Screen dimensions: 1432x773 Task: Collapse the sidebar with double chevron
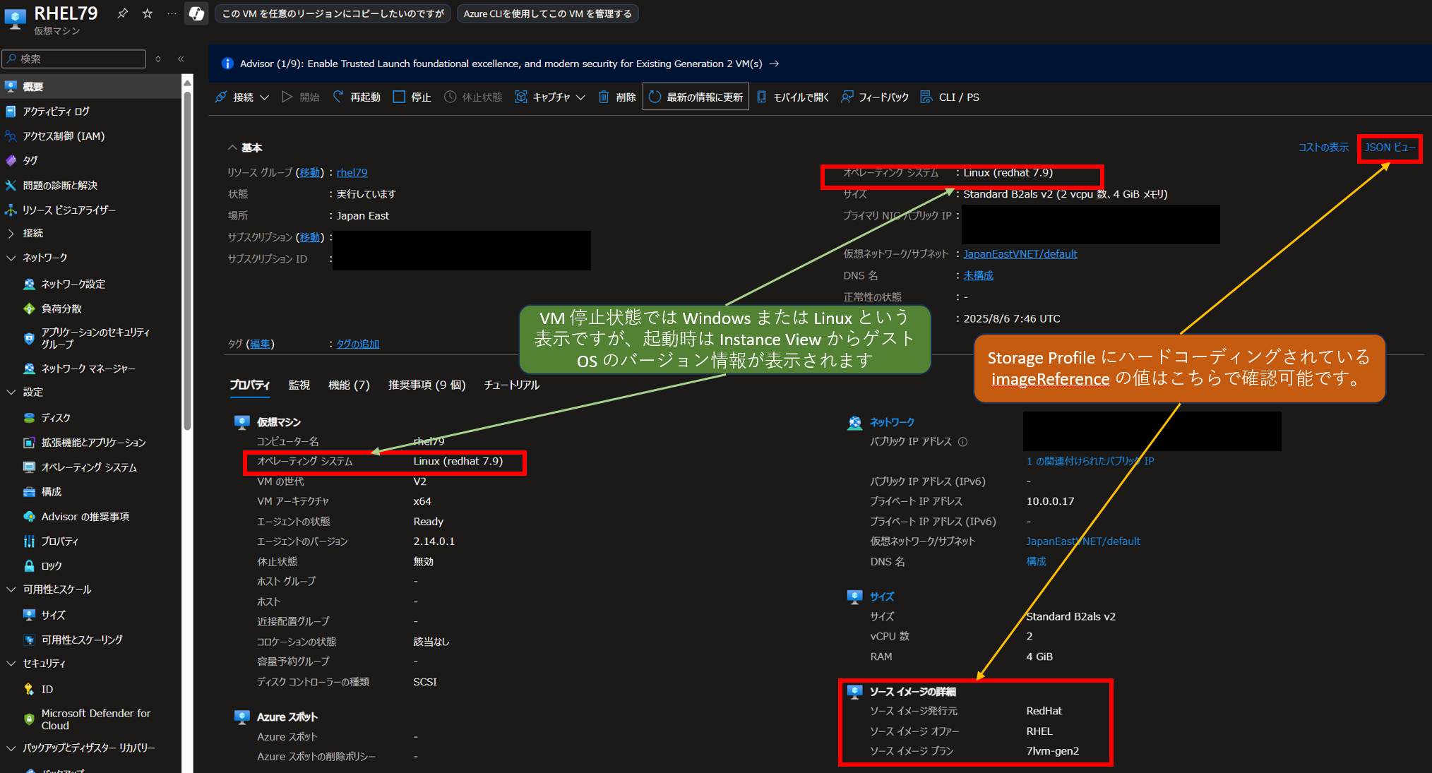coord(181,59)
